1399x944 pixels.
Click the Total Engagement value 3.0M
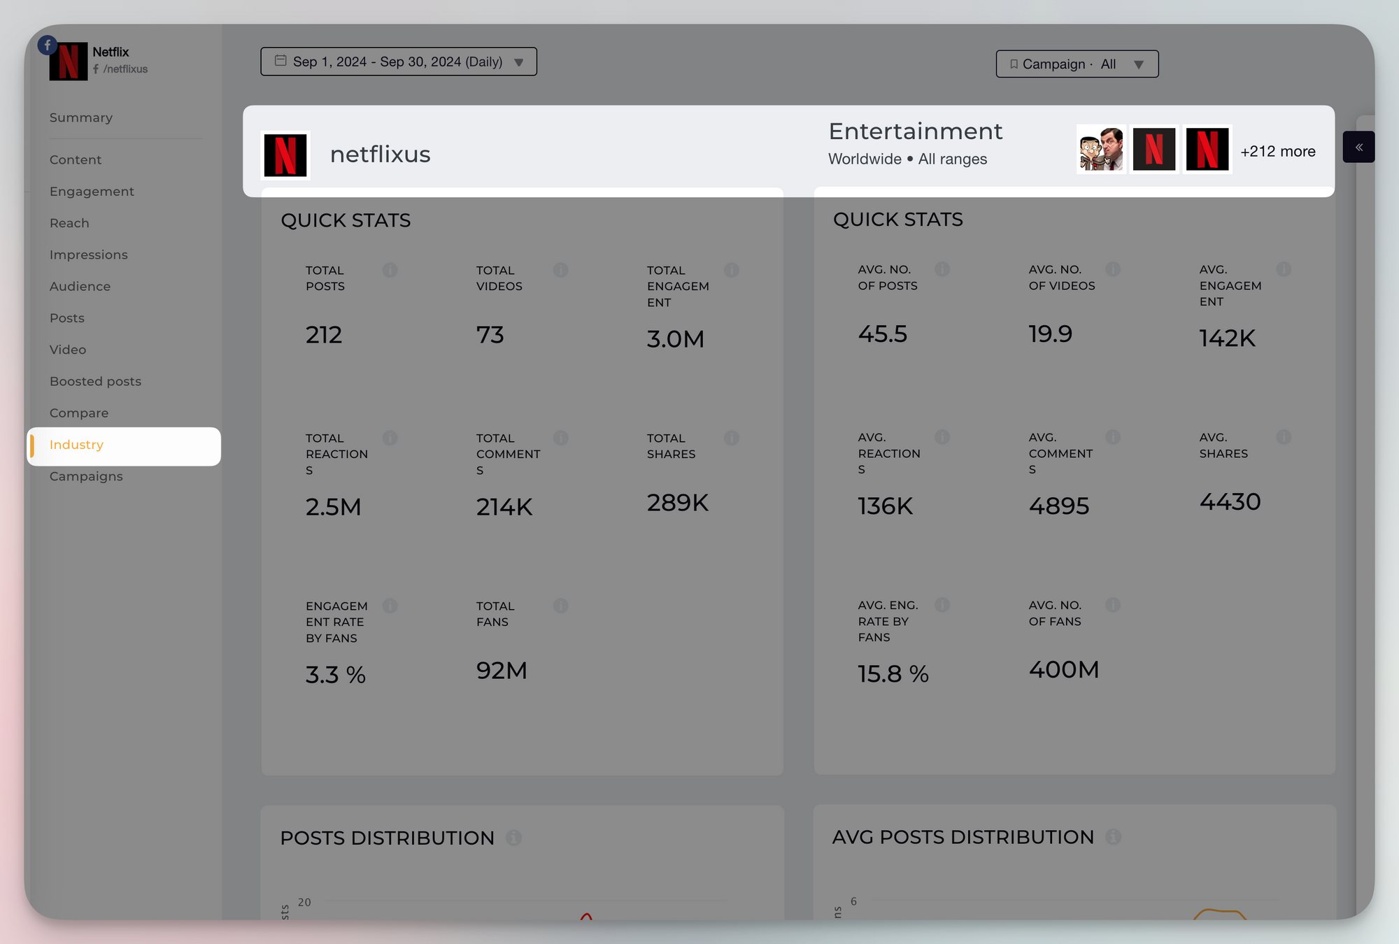tap(676, 339)
